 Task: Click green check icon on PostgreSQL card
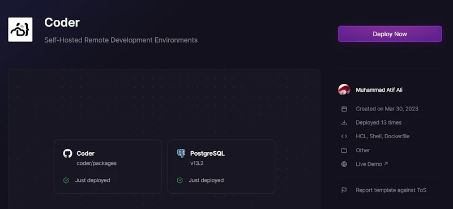coord(180,180)
